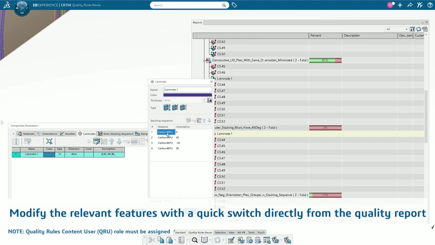Select the first laminate type icon
The height and width of the screenshot is (245, 435).
[167, 108]
